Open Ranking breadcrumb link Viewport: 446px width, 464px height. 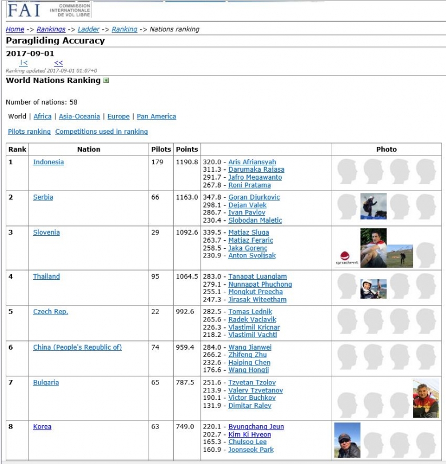125,29
